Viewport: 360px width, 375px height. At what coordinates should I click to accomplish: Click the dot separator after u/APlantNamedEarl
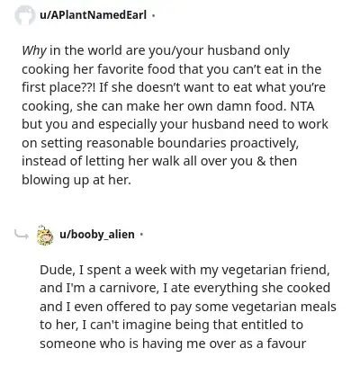pyautogui.click(x=153, y=15)
